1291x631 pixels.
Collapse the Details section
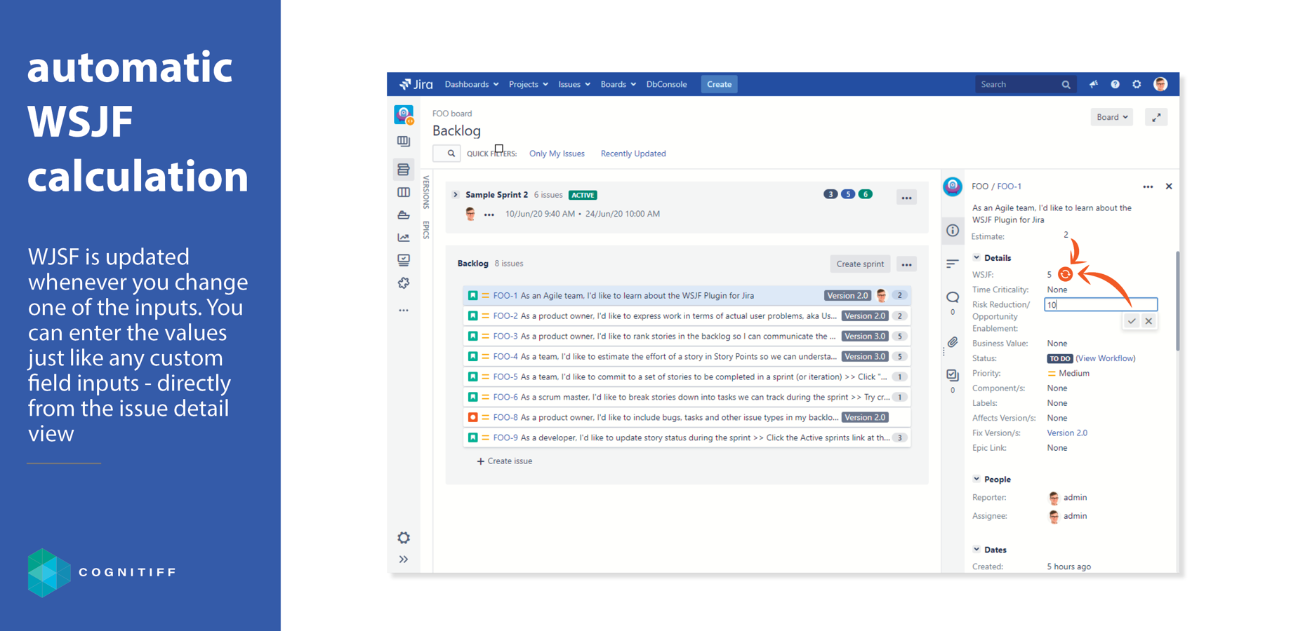click(x=976, y=258)
